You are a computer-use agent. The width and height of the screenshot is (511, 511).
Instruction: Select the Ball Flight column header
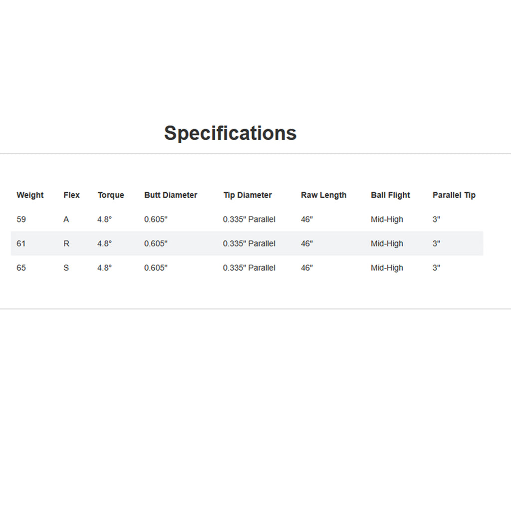[390, 195]
